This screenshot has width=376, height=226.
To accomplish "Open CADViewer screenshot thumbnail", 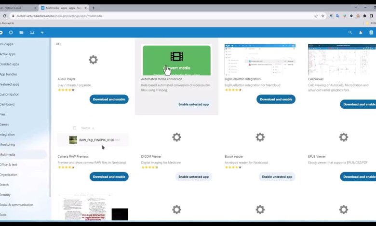I will pyautogui.click(x=342, y=60).
